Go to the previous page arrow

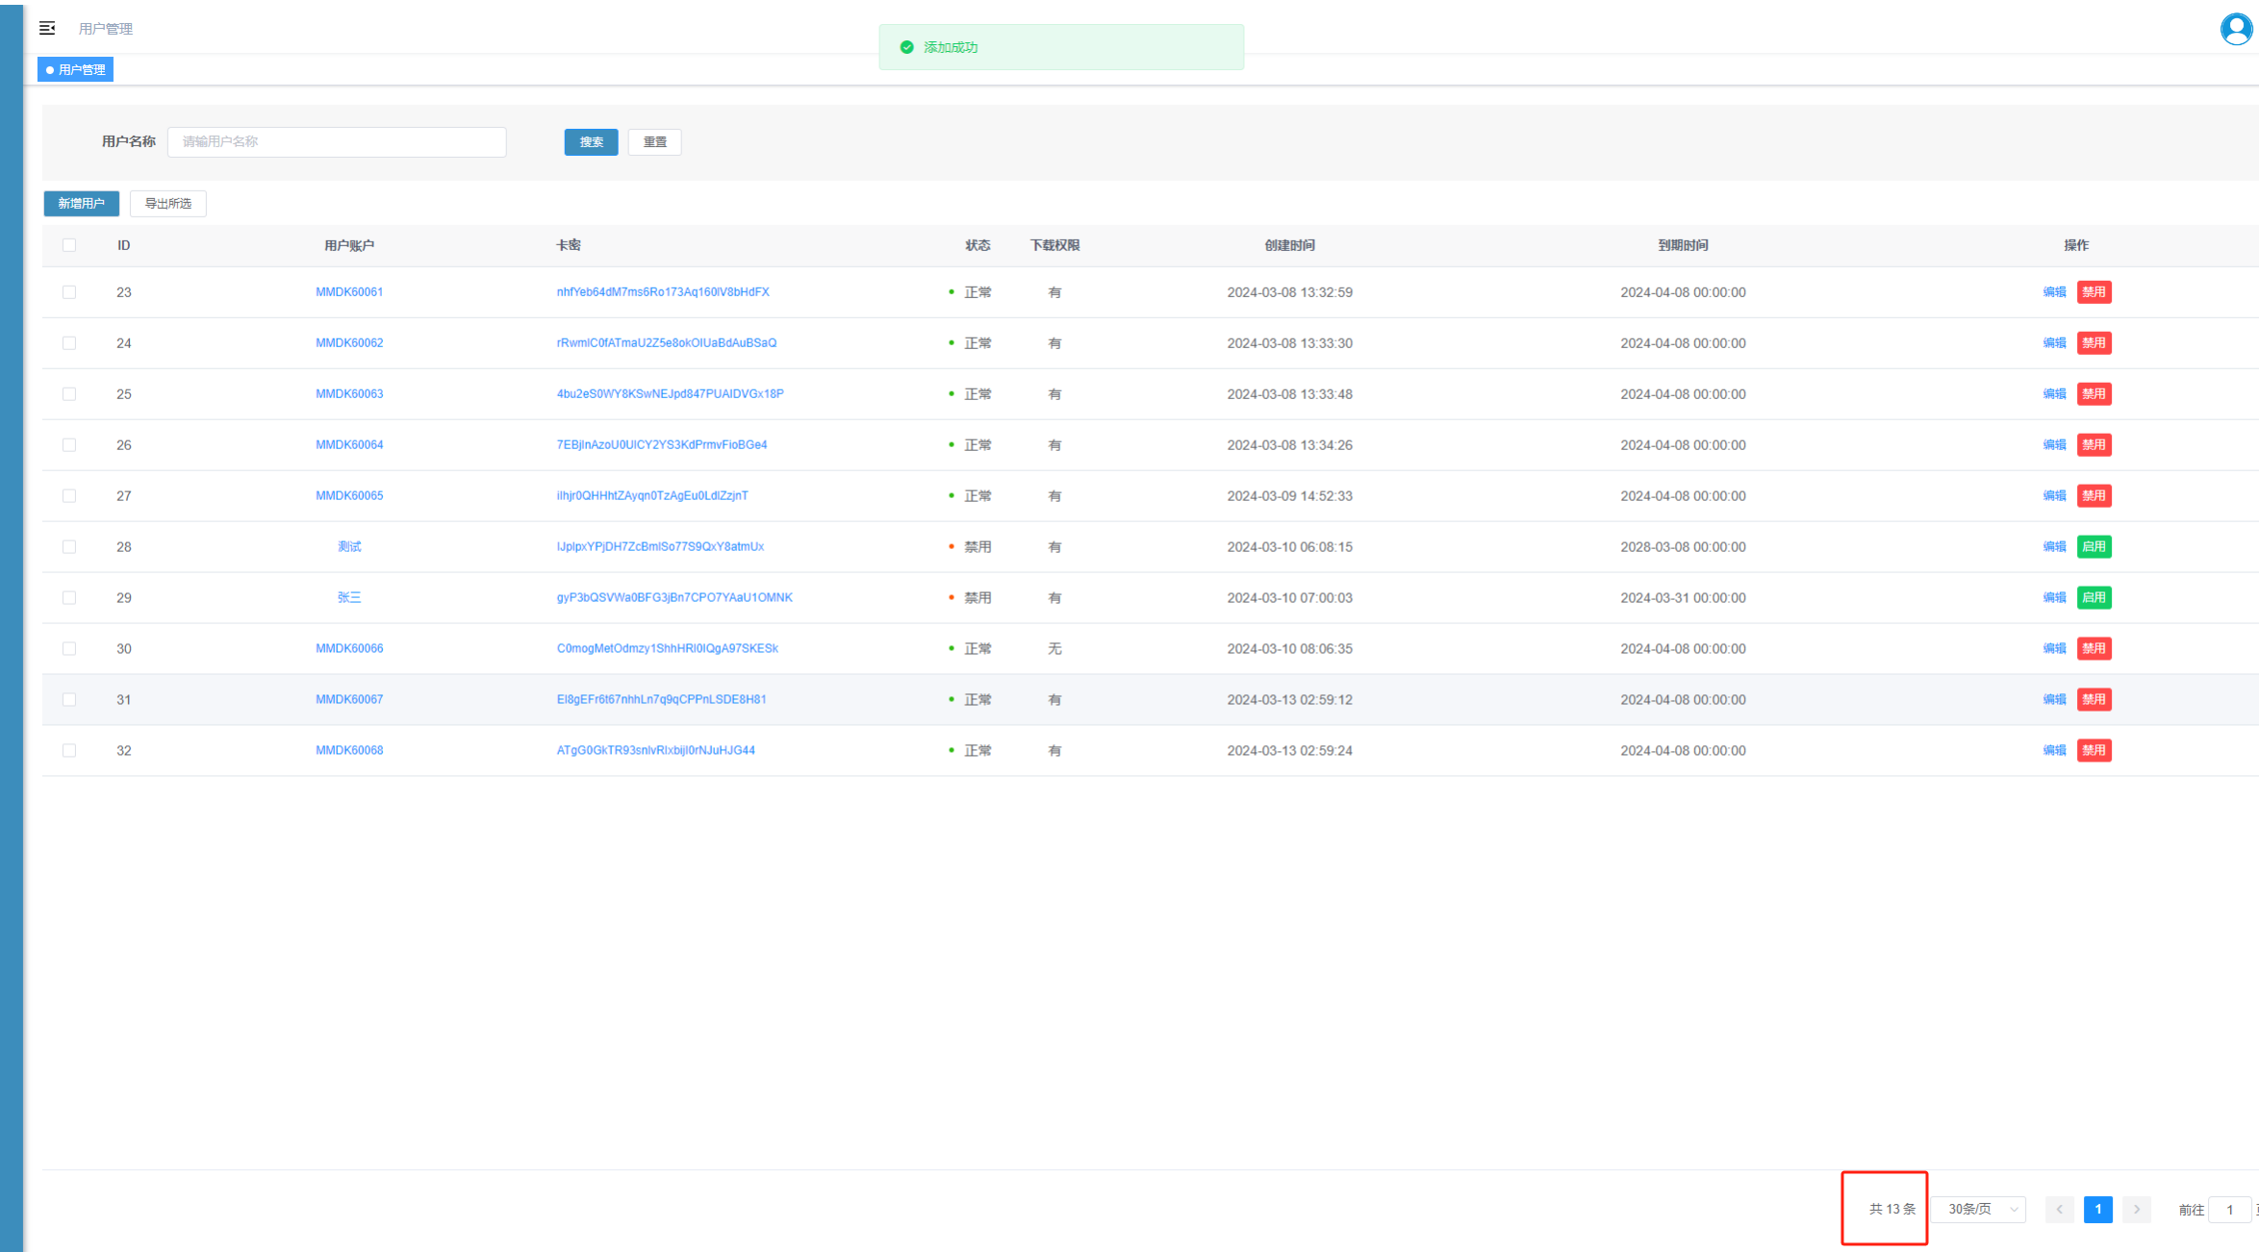[x=2059, y=1210]
